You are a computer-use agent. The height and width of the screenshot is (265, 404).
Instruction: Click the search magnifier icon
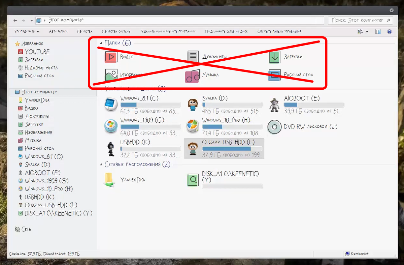coord(388,21)
